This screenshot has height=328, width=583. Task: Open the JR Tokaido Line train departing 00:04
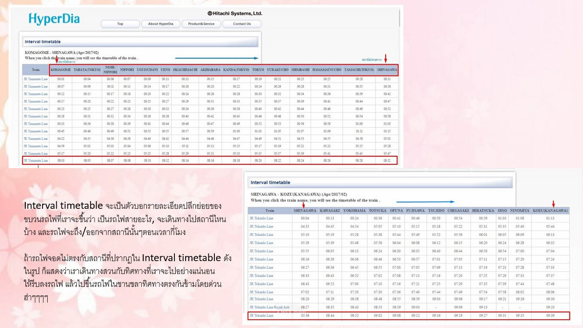pyautogui.click(x=261, y=218)
